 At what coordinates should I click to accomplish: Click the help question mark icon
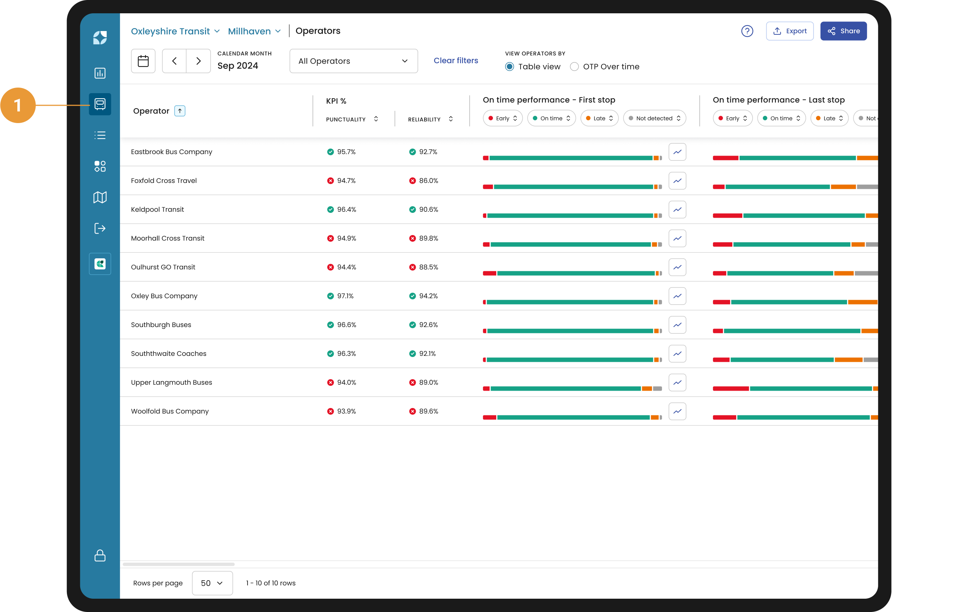[x=747, y=31]
